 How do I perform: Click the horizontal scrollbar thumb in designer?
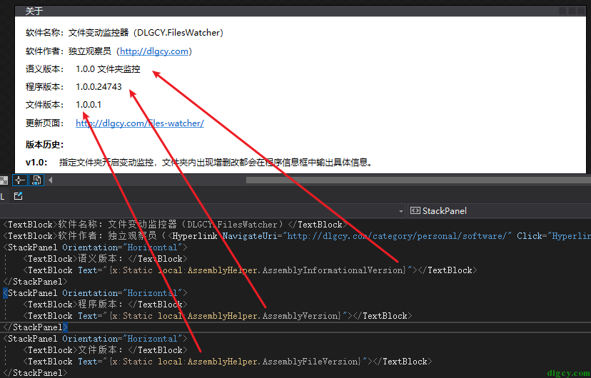(x=418, y=180)
